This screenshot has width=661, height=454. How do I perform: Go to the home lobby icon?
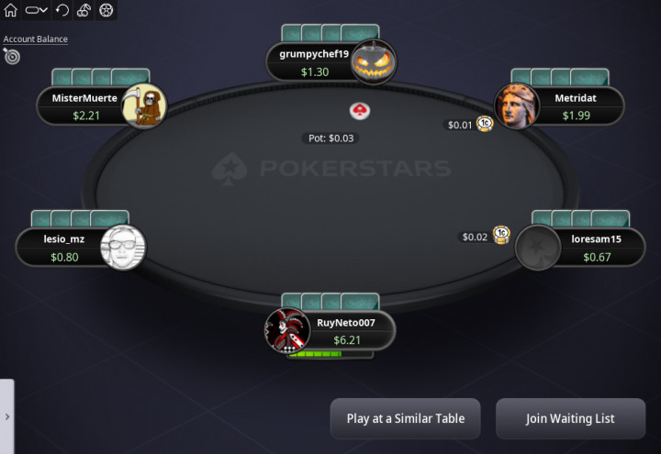tap(10, 10)
